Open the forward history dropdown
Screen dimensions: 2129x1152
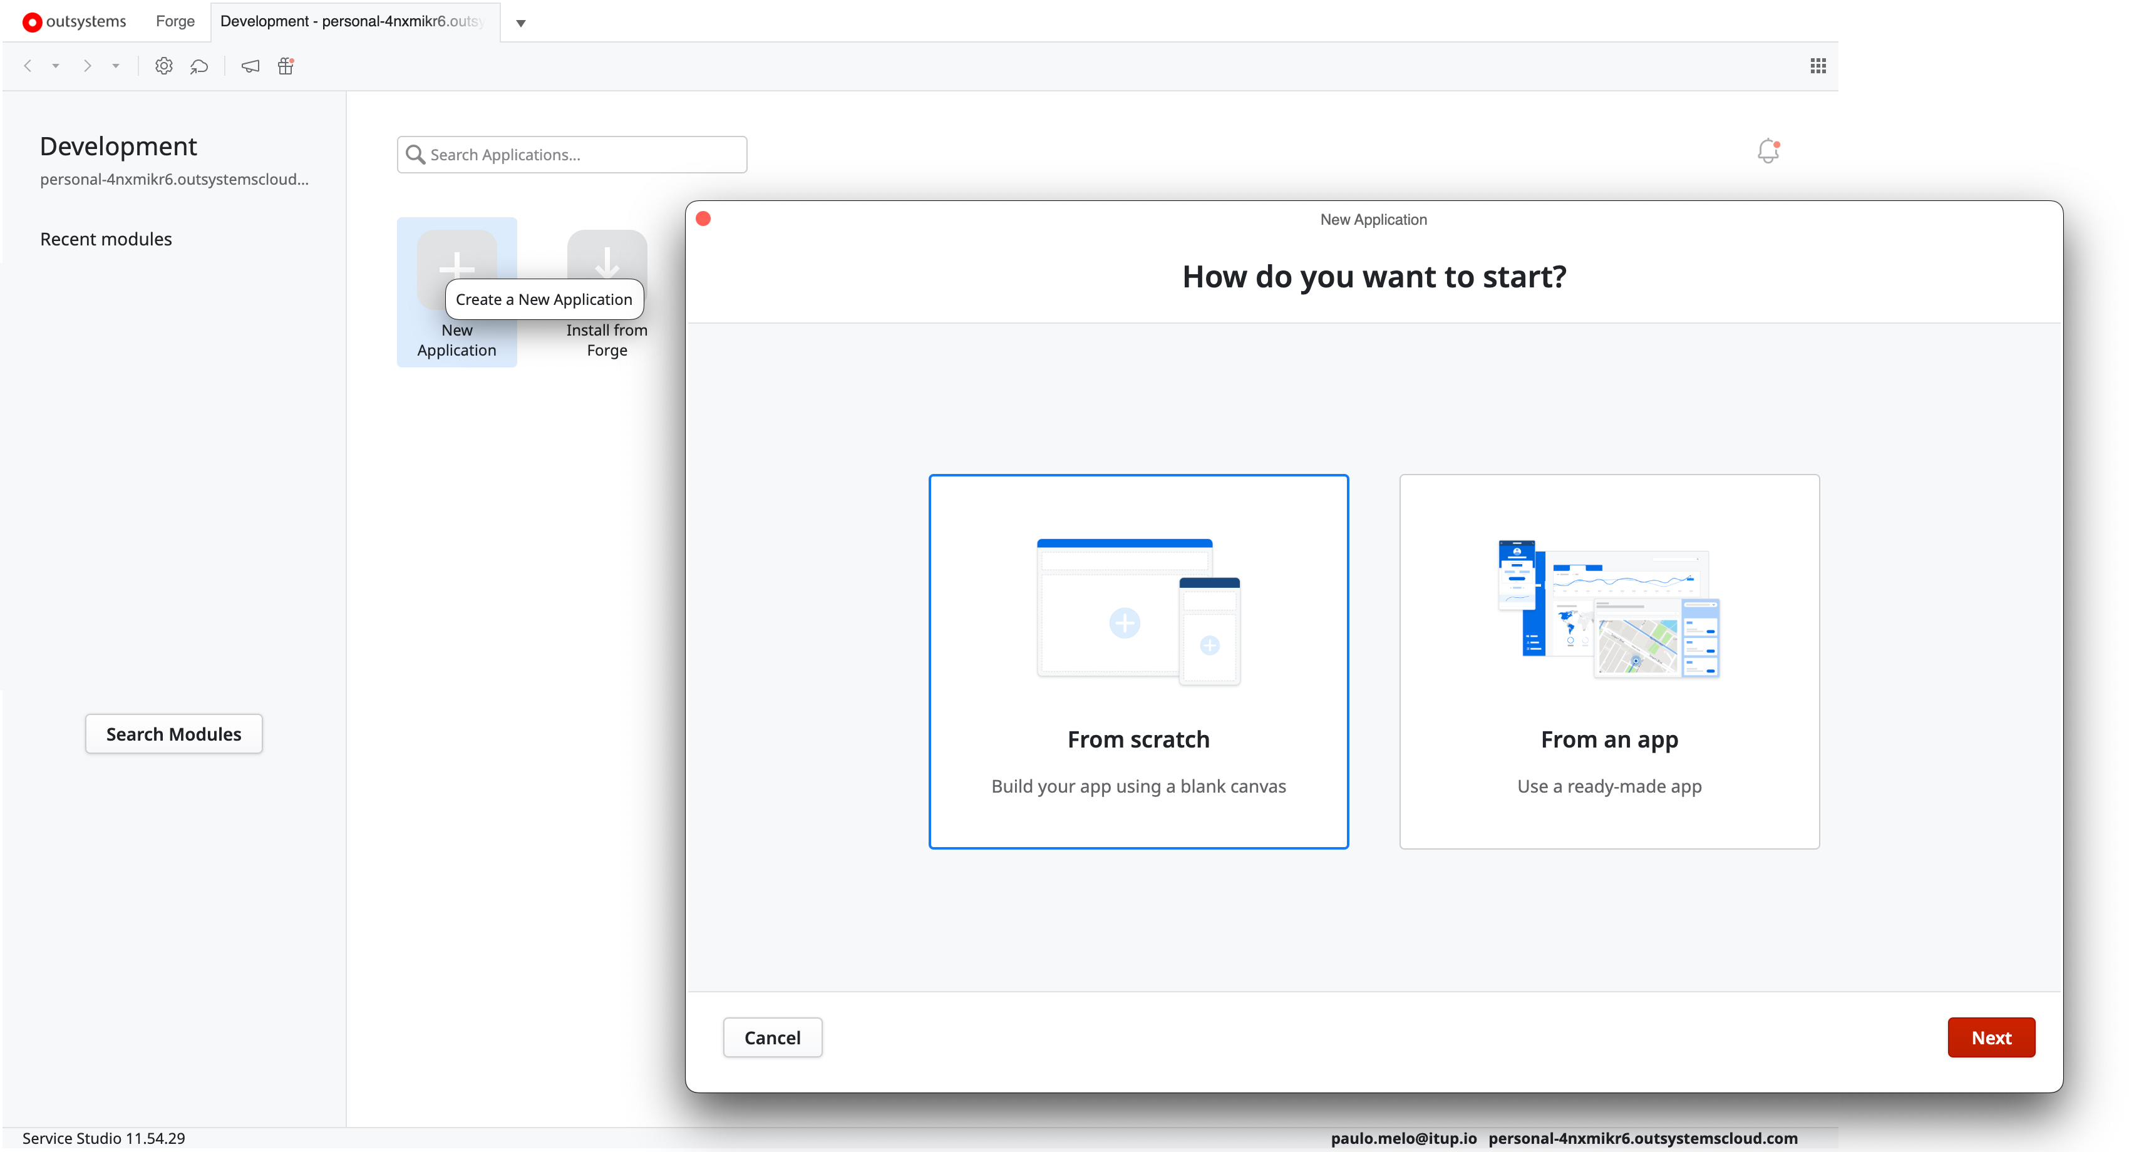pyautogui.click(x=116, y=66)
